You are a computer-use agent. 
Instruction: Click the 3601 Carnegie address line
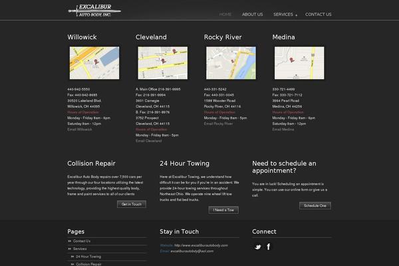click(148, 101)
